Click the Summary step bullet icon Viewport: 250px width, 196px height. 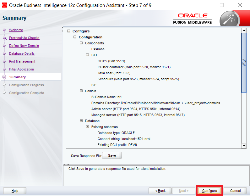4,77
